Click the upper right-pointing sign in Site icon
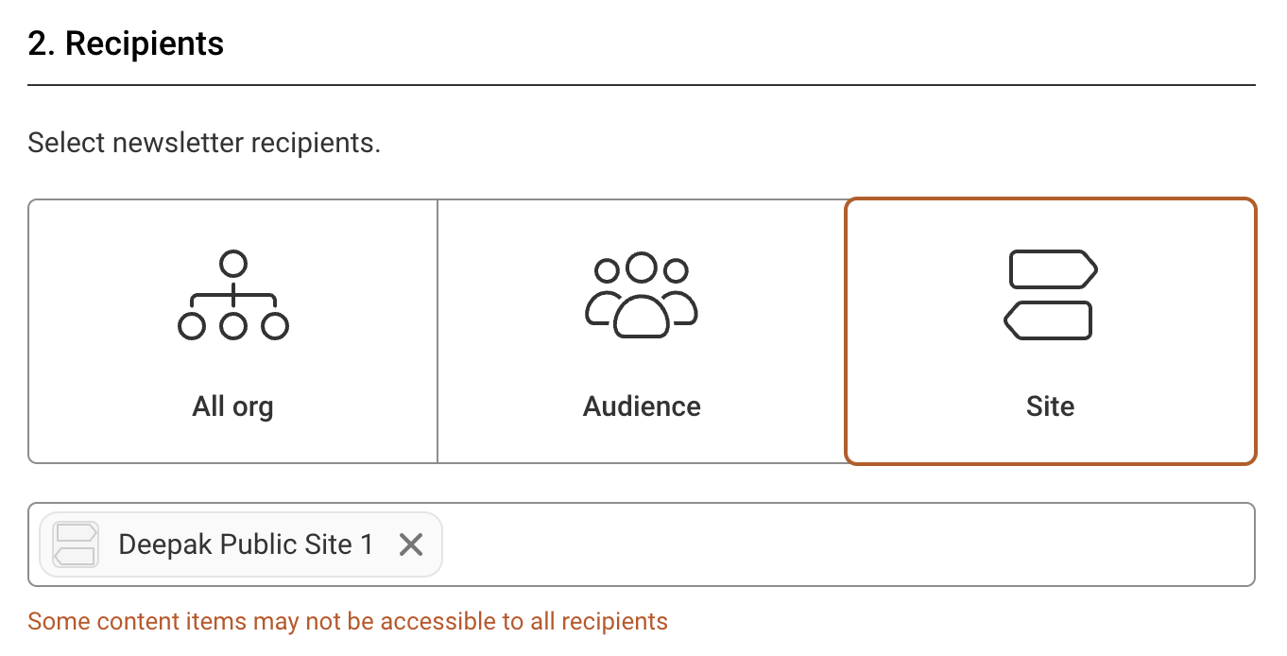 click(x=1053, y=269)
